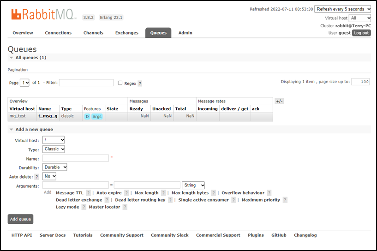Open Auto expire help question mark

(126, 193)
